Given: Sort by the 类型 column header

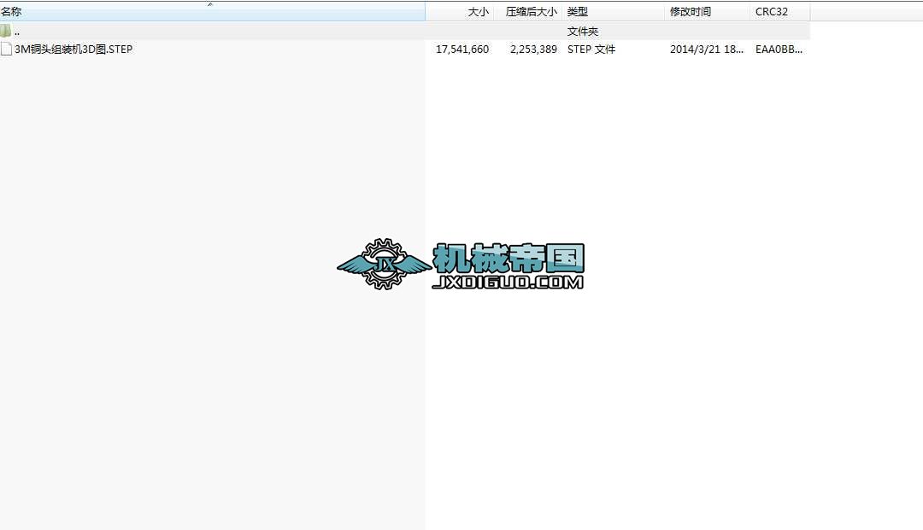Looking at the screenshot, I should click(613, 12).
